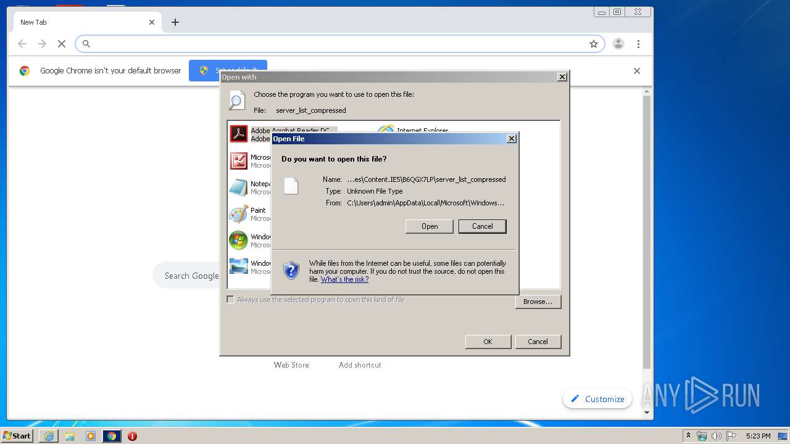Click Chrome's back arrow
Screen dimensions: 790x444
click(22, 44)
